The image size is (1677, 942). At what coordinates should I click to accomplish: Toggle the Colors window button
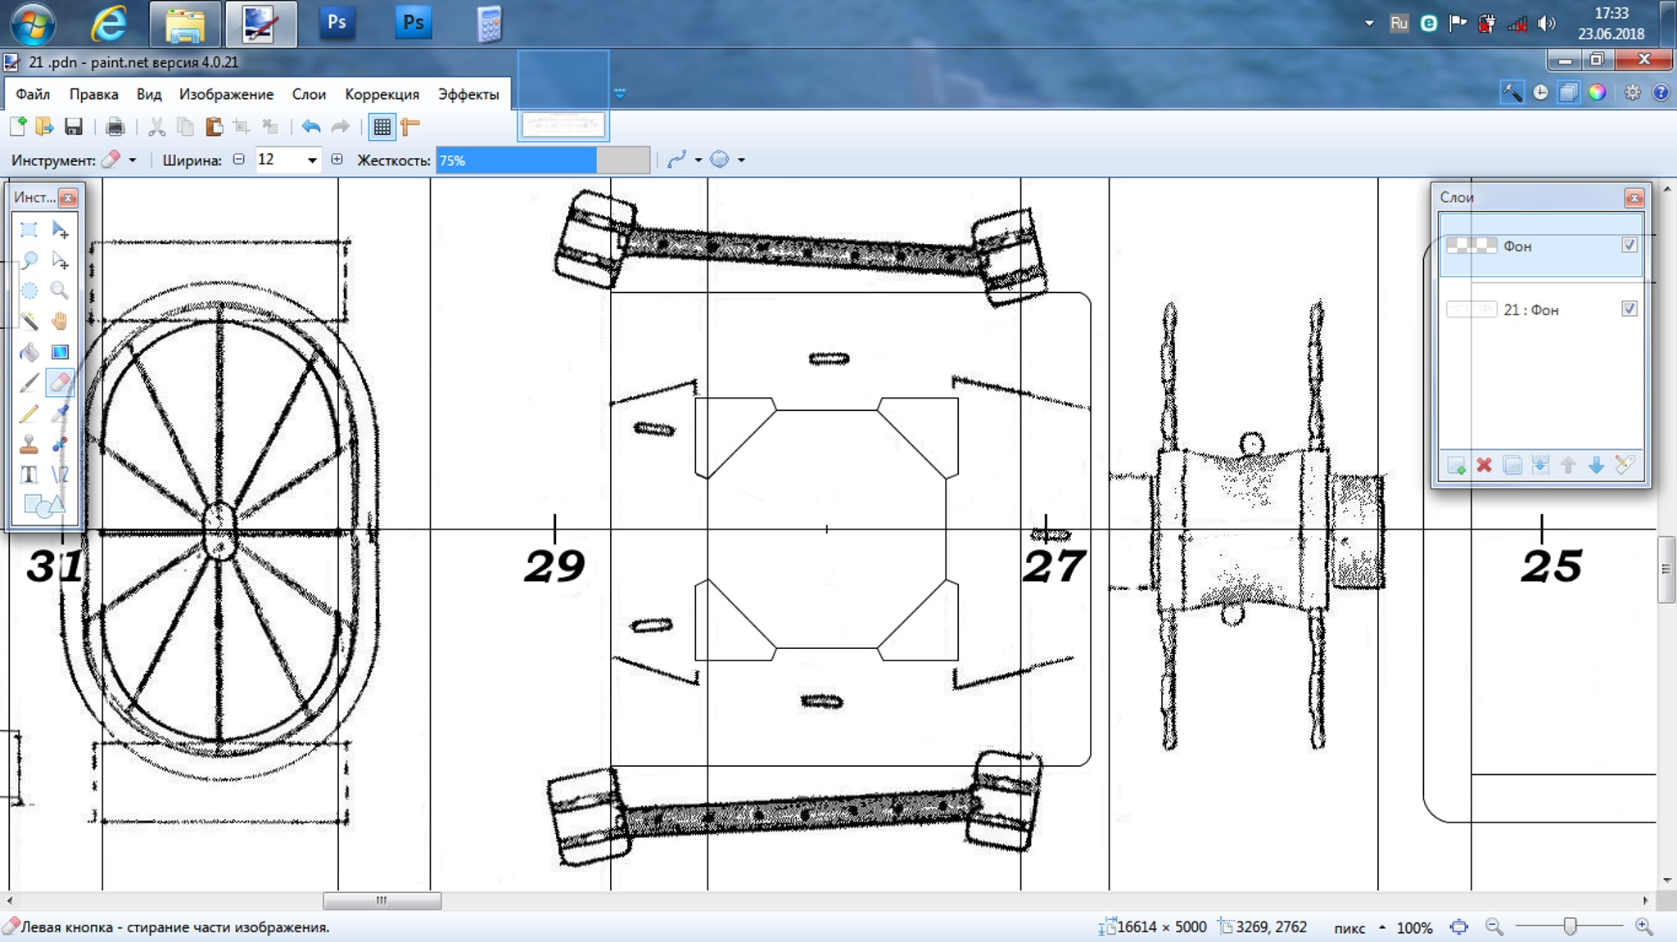pyautogui.click(x=1597, y=92)
